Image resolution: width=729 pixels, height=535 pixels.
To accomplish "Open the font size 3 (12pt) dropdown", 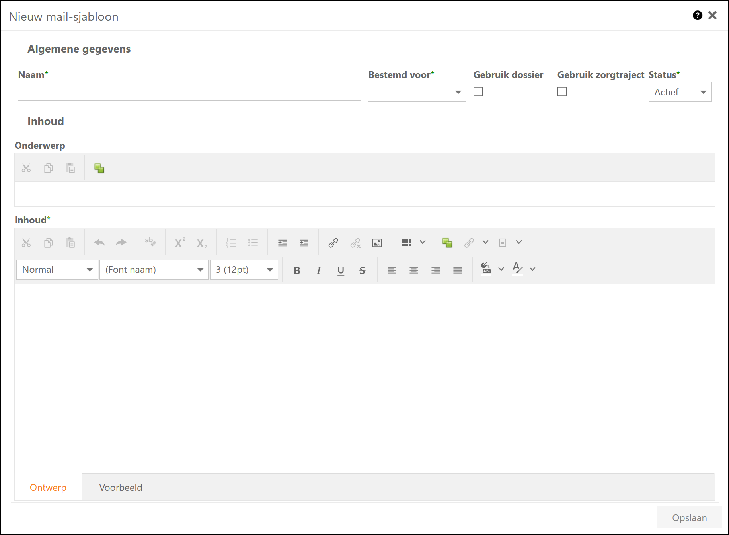I will [x=244, y=270].
